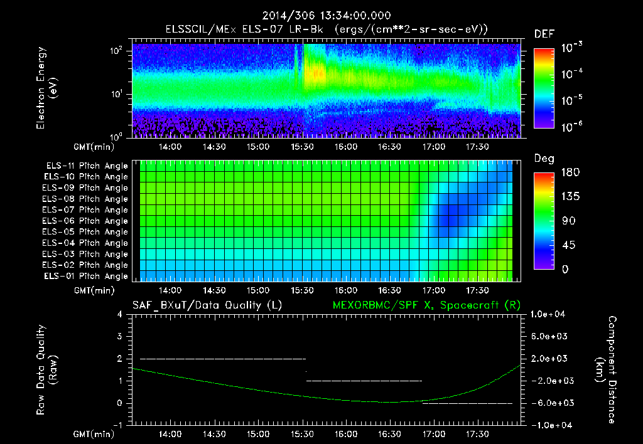Click the Deg pitch angle color bar

[x=544, y=221]
